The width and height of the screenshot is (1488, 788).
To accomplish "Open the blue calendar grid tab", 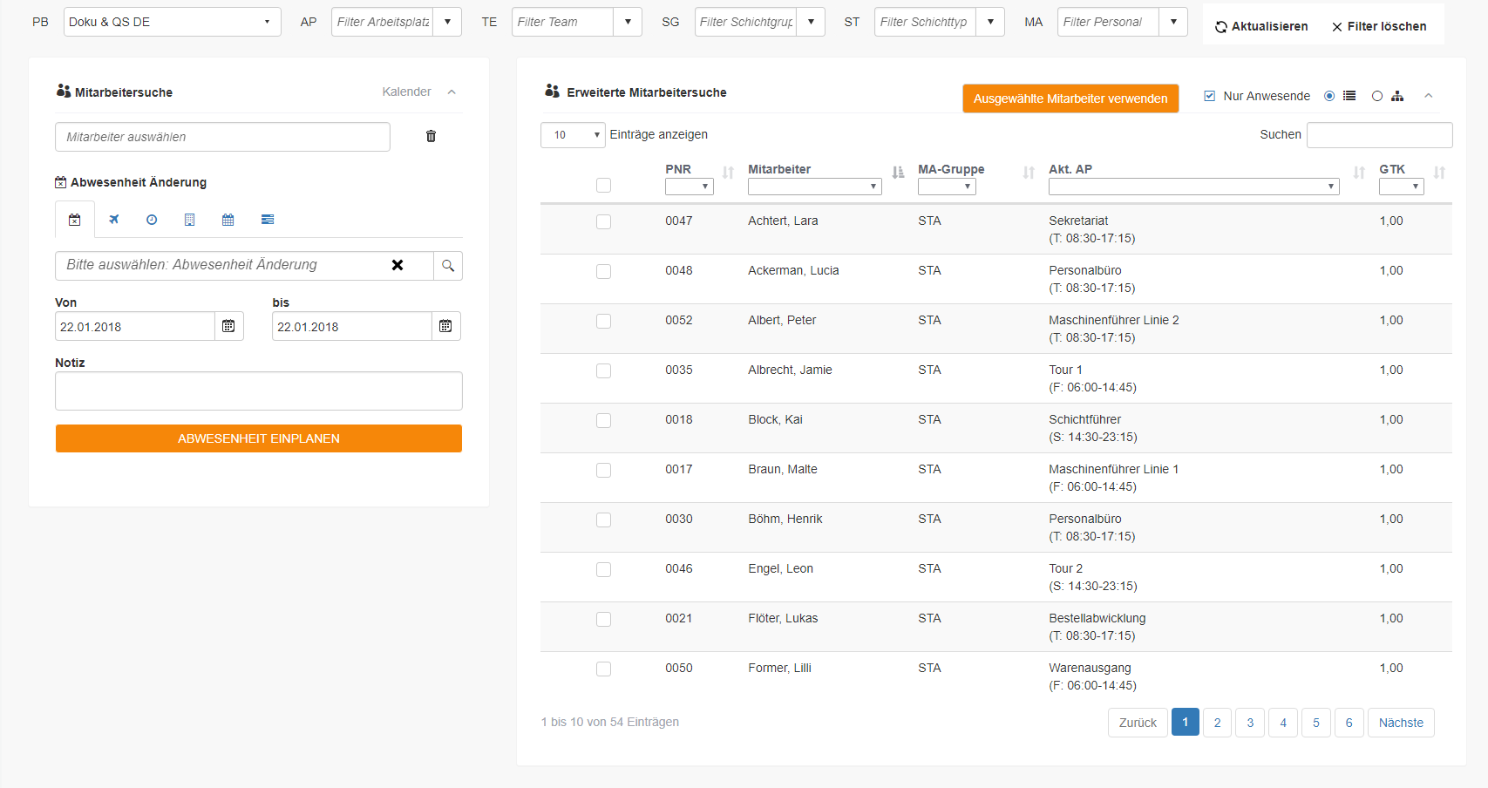I will [x=228, y=220].
